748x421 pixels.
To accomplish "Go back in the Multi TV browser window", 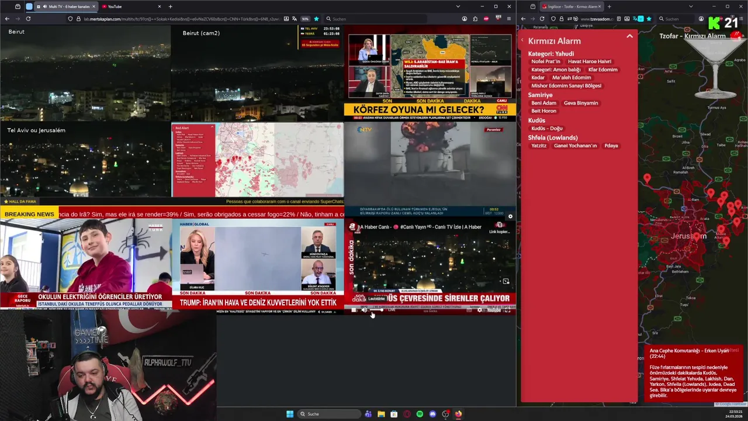I will click(x=7, y=19).
